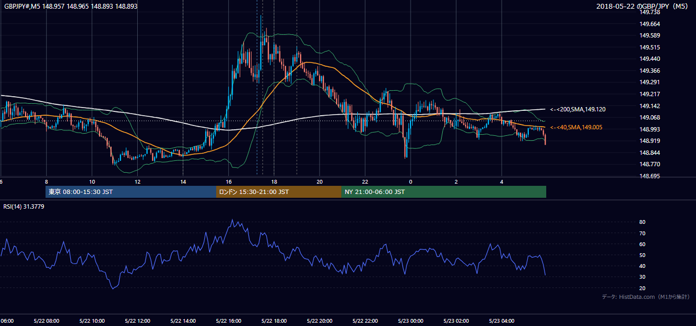This screenshot has width=696, height=326.
Task: Select the 5/23 04:00 bottom time label
Action: click(502, 321)
